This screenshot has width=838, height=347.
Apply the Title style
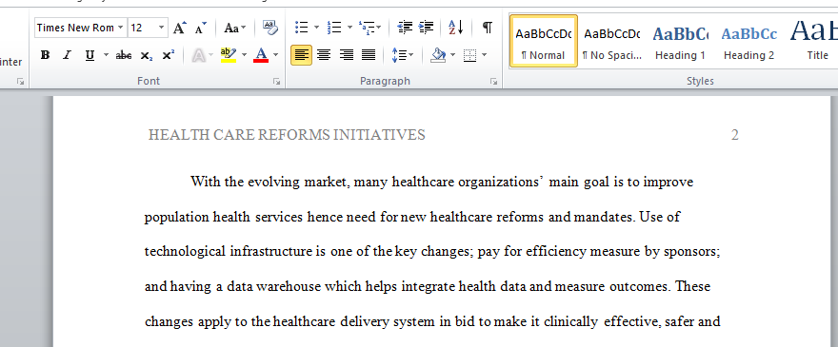click(813, 41)
